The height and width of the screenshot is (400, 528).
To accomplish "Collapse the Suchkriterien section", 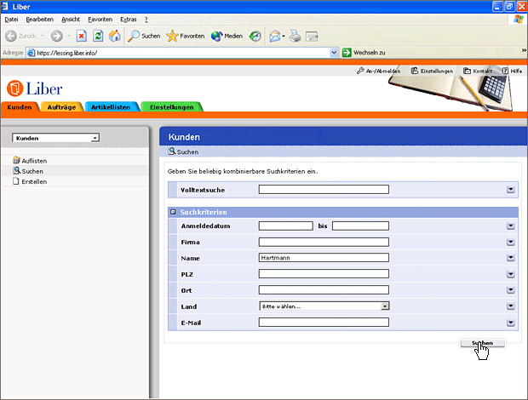I will [173, 212].
